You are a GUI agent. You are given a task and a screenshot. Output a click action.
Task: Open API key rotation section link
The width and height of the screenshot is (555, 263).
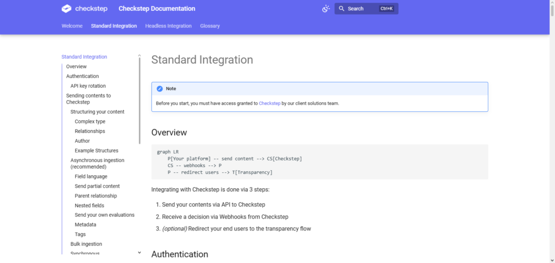[x=88, y=86]
